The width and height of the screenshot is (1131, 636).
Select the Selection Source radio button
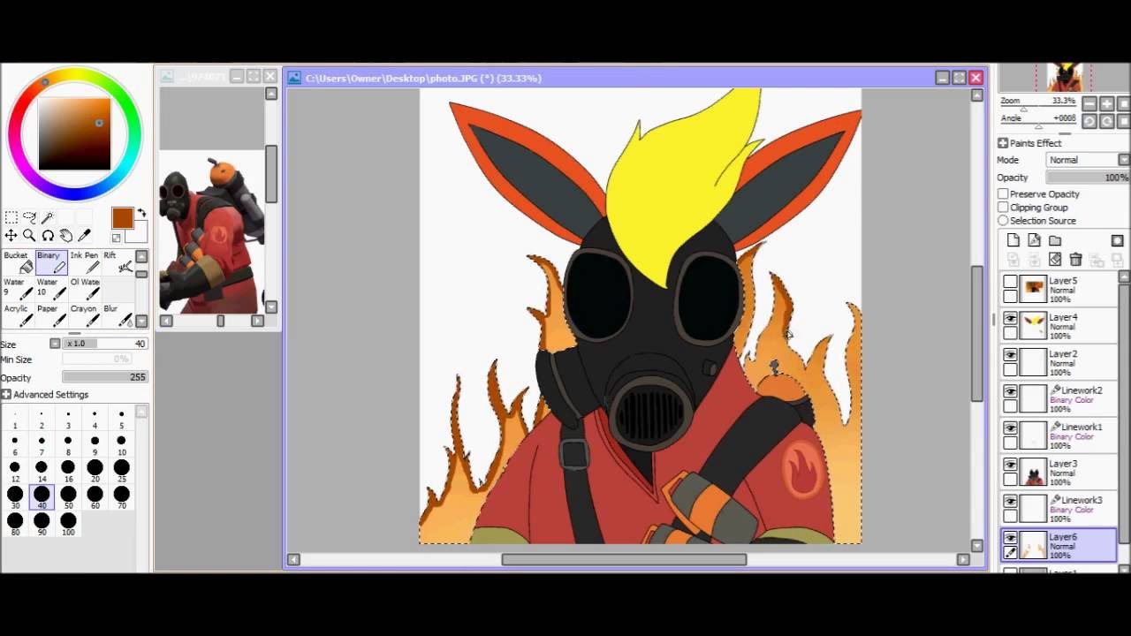click(1003, 221)
